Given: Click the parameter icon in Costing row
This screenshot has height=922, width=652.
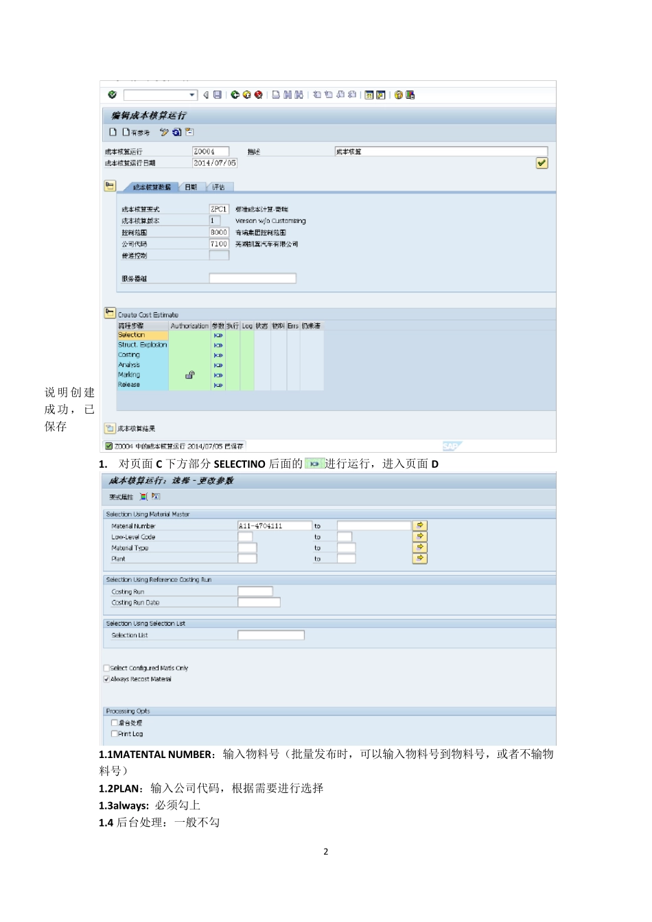Looking at the screenshot, I should [218, 355].
